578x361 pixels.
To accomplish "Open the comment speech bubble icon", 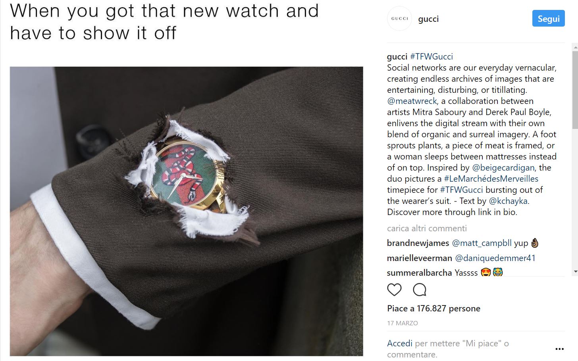I will (420, 290).
